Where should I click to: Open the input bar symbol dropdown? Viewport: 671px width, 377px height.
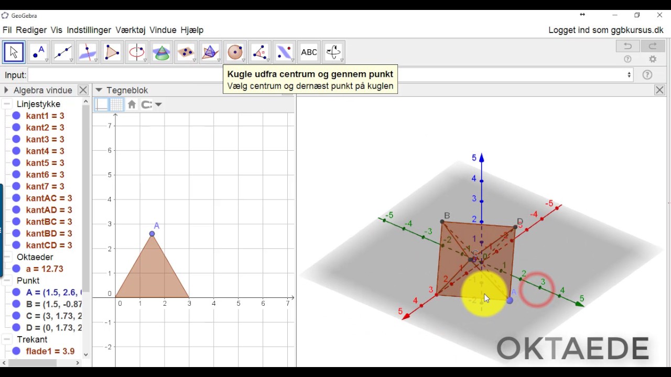point(629,75)
